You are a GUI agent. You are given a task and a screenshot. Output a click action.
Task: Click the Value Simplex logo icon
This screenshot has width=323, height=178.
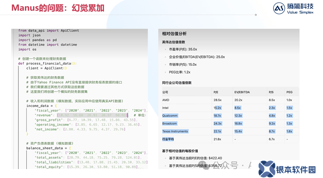pyautogui.click(x=279, y=8)
